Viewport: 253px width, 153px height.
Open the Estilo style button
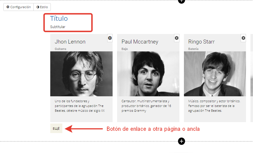42,7
